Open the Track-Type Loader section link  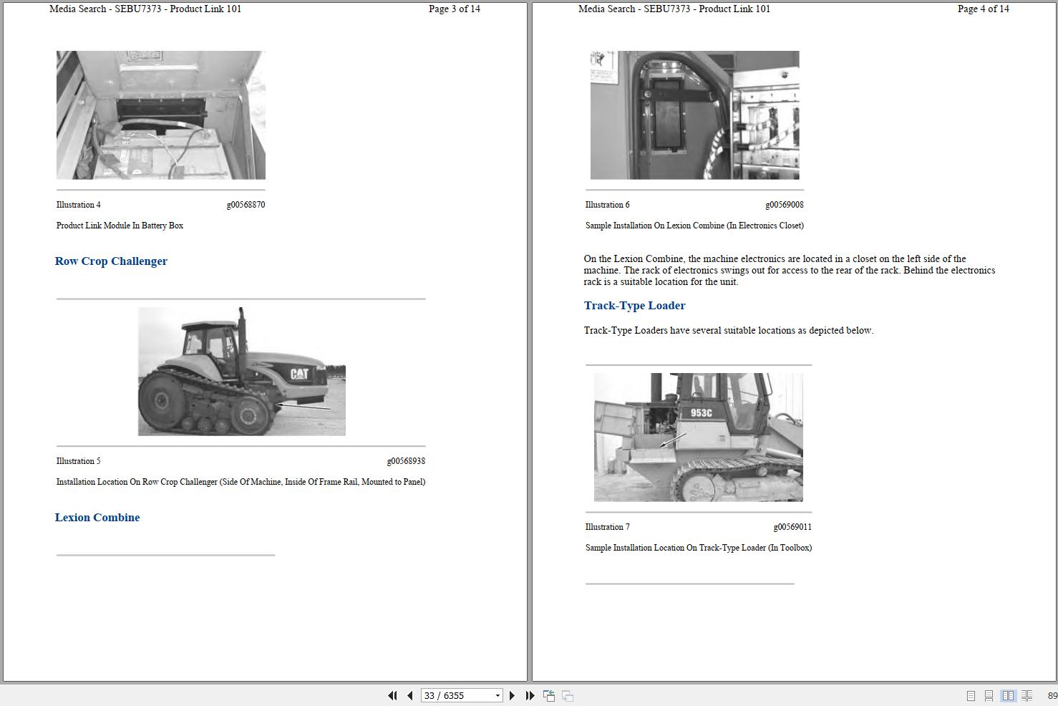[x=634, y=306]
